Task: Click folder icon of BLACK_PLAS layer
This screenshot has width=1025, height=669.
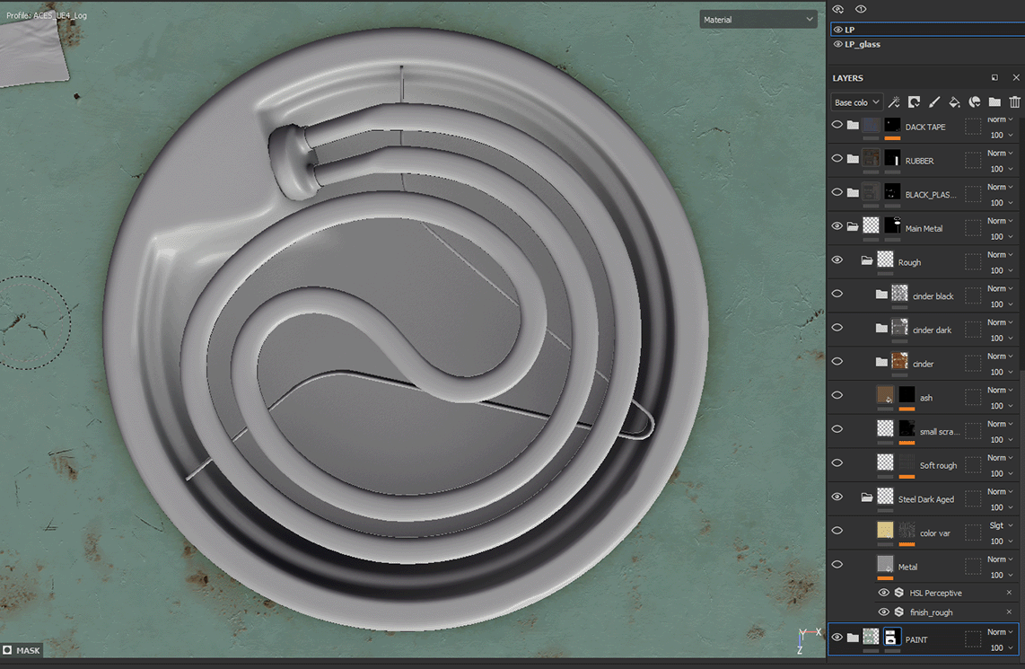Action: tap(853, 193)
